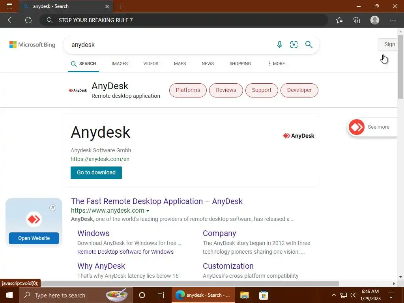Click the AnyDesk icon above Open Website
Screen dimensions: 404x303
coord(34,219)
